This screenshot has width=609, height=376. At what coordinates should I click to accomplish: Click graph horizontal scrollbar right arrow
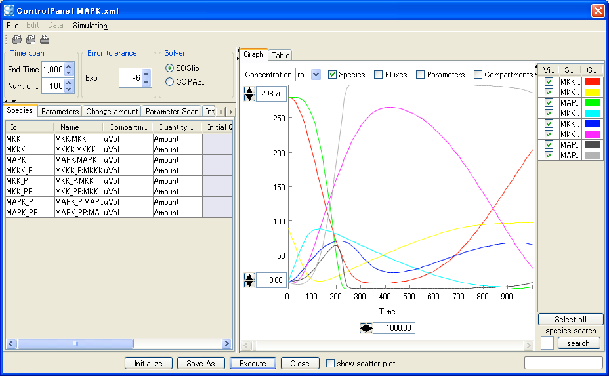[x=528, y=345]
